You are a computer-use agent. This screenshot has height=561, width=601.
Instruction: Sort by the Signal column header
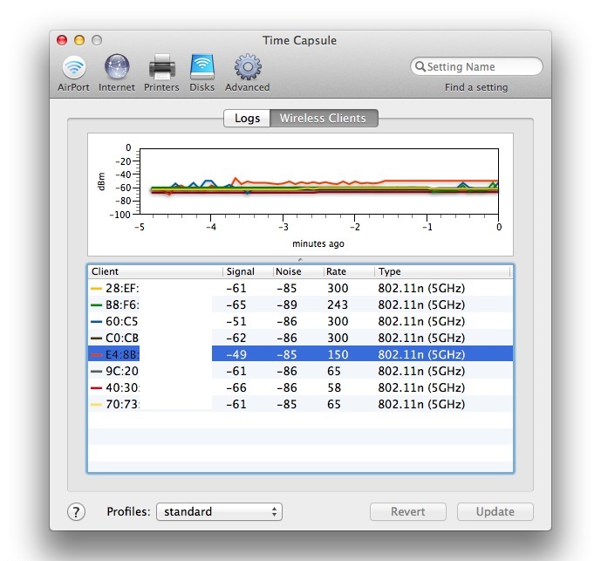click(x=248, y=271)
